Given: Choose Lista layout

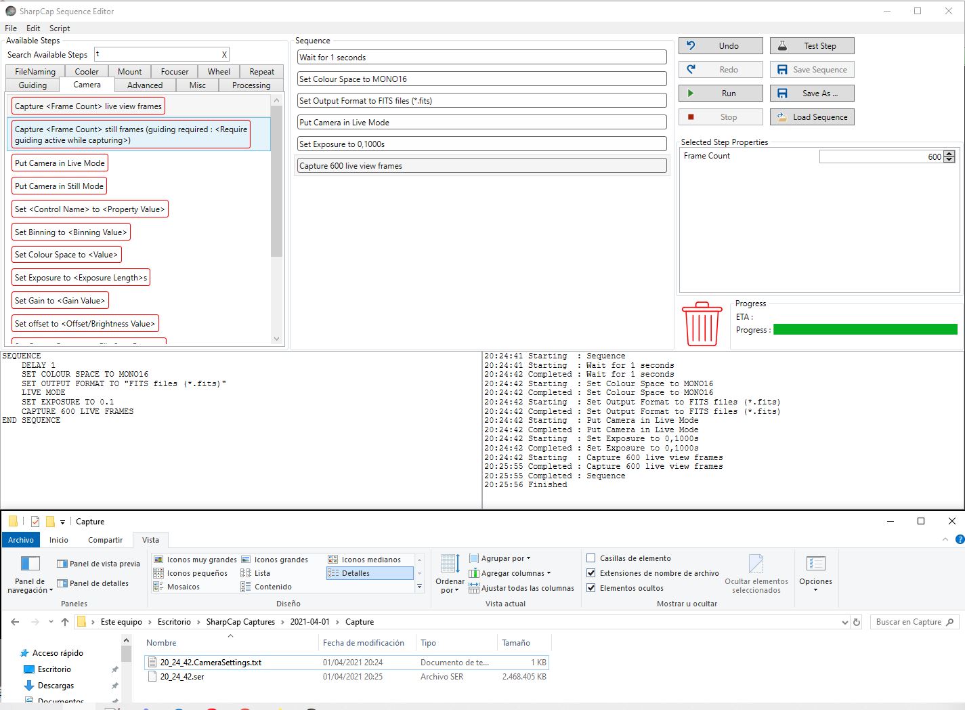Looking at the screenshot, I should 256,573.
